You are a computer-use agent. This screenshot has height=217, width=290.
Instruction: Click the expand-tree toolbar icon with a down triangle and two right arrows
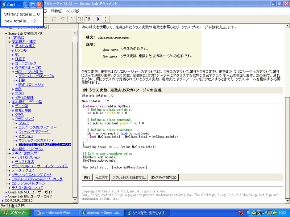click(x=53, y=19)
